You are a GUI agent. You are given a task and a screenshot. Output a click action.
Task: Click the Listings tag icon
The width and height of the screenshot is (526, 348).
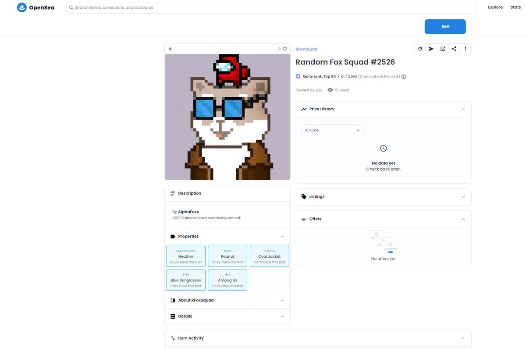click(304, 197)
